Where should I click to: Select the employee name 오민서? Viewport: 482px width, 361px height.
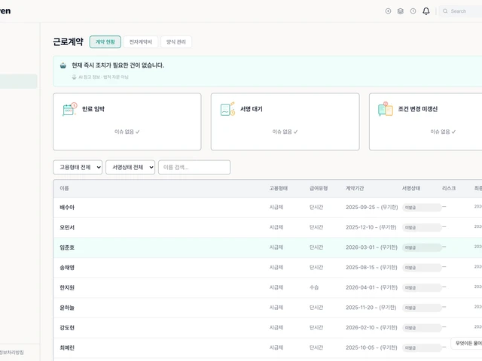(x=67, y=227)
